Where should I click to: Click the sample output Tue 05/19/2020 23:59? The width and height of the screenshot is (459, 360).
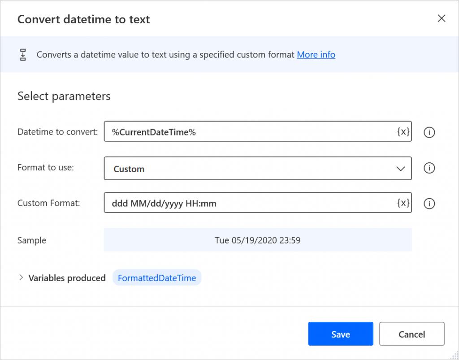(x=258, y=240)
